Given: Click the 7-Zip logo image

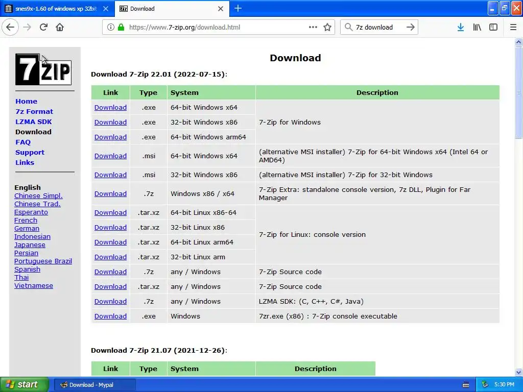Looking at the screenshot, I should (43, 69).
